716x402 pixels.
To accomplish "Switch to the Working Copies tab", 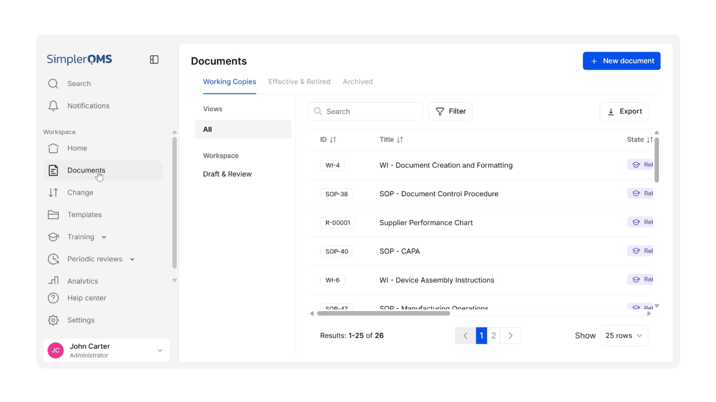I will 229,82.
